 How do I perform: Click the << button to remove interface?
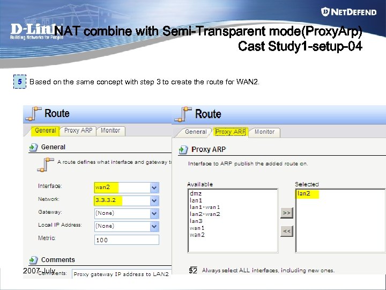287,231
